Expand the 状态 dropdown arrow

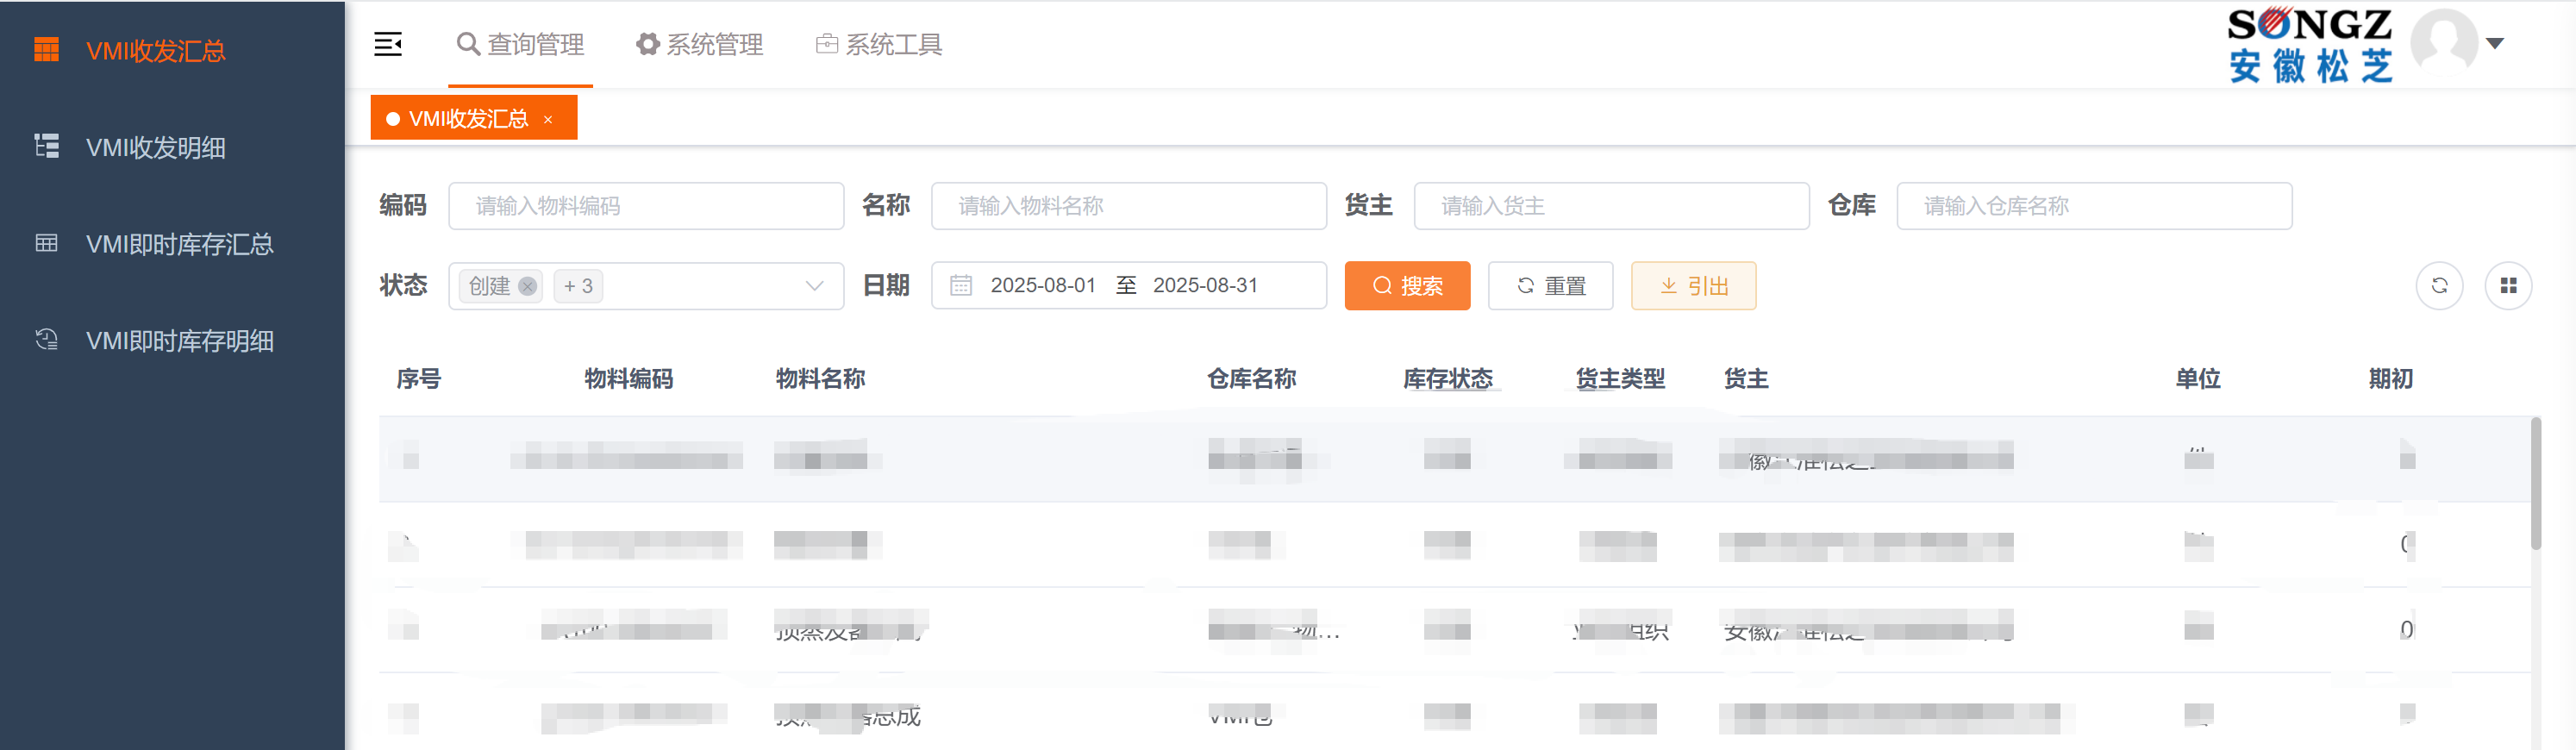point(814,287)
